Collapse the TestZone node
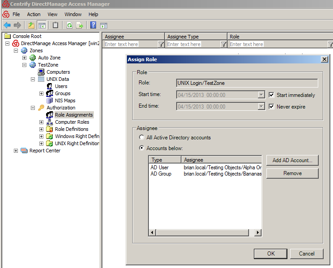333x268 pixels. click(x=25, y=65)
